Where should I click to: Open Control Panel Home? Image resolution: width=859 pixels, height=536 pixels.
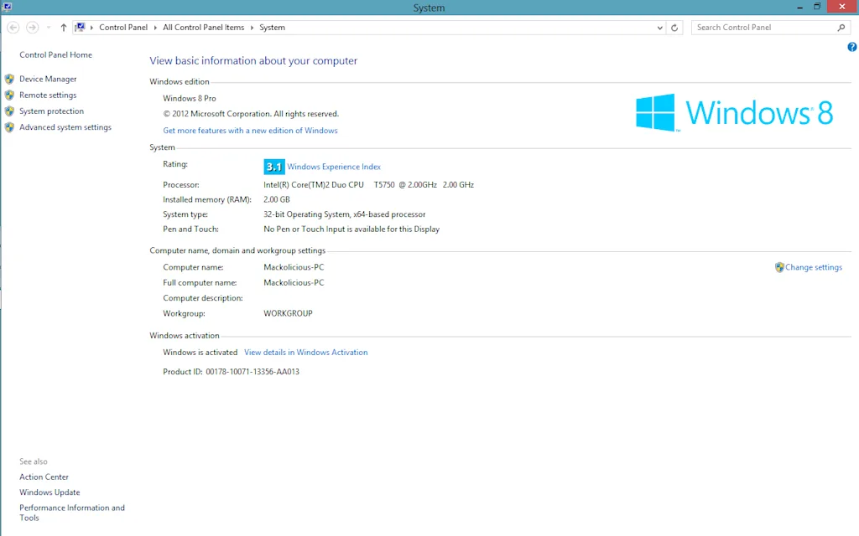click(x=56, y=54)
